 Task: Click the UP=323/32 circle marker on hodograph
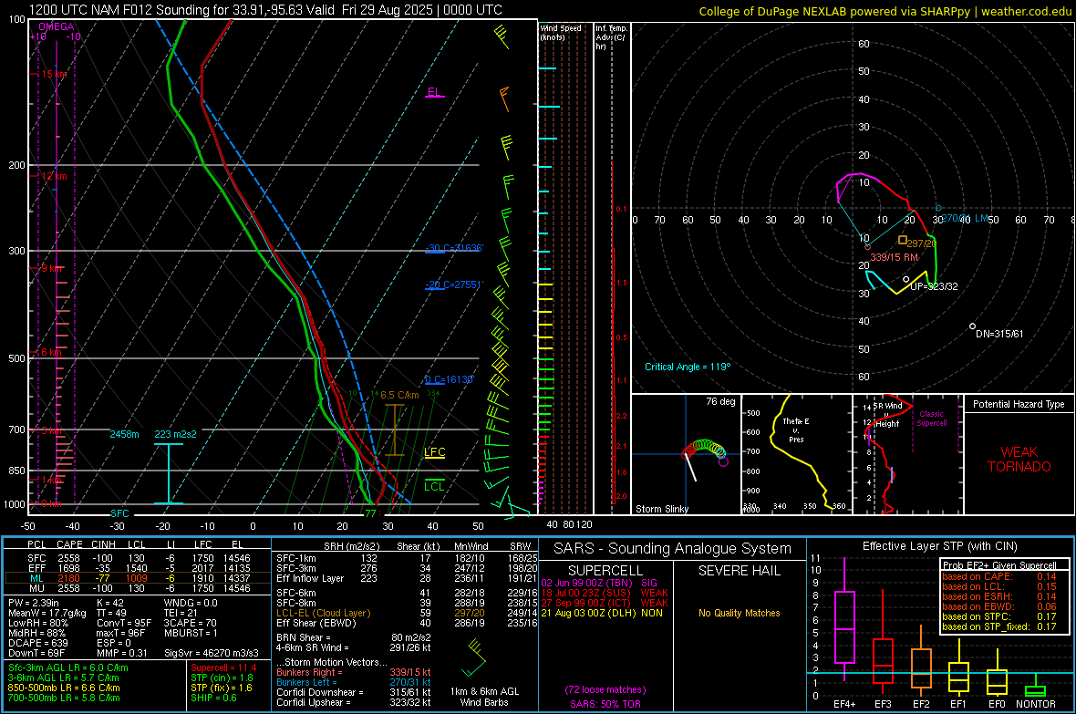(905, 279)
